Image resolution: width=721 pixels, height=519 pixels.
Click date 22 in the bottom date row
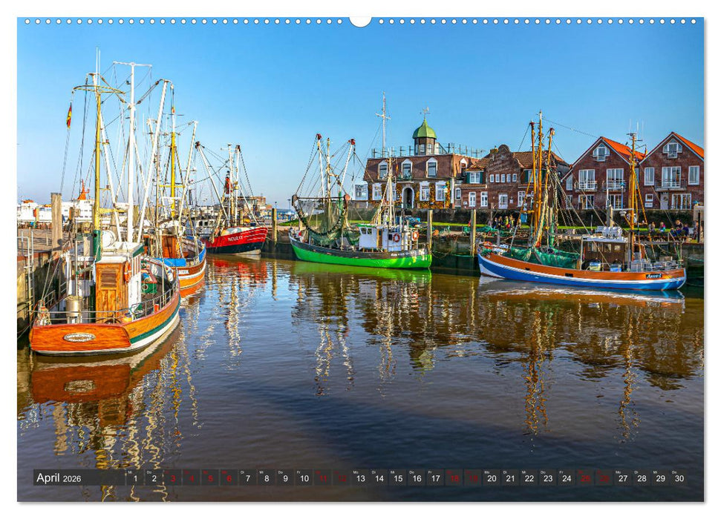coord(528,479)
